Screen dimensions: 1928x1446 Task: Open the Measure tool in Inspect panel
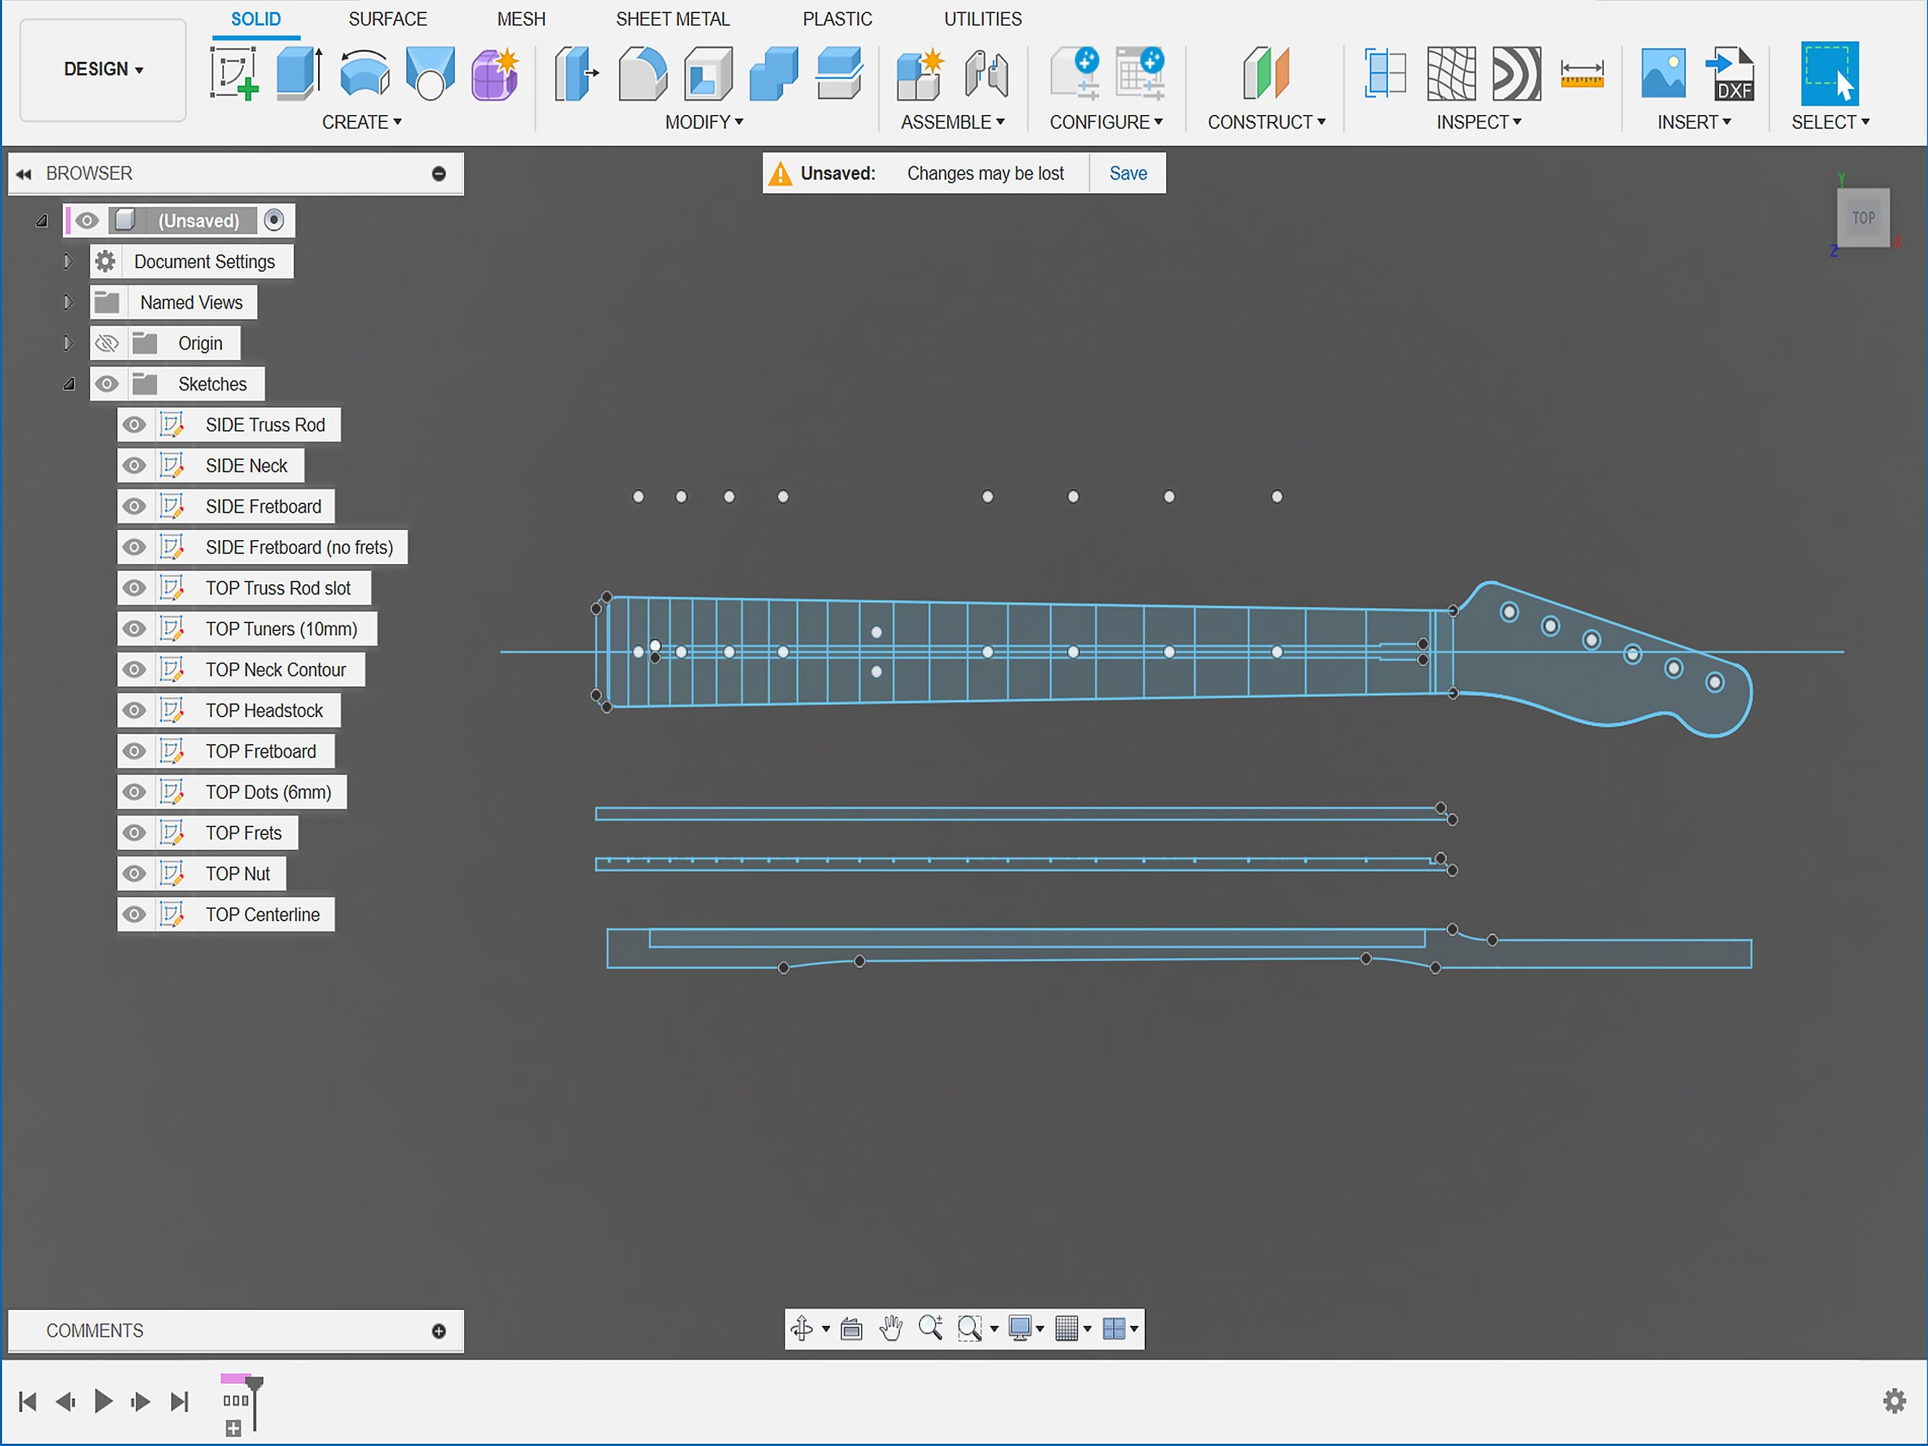coord(1582,74)
